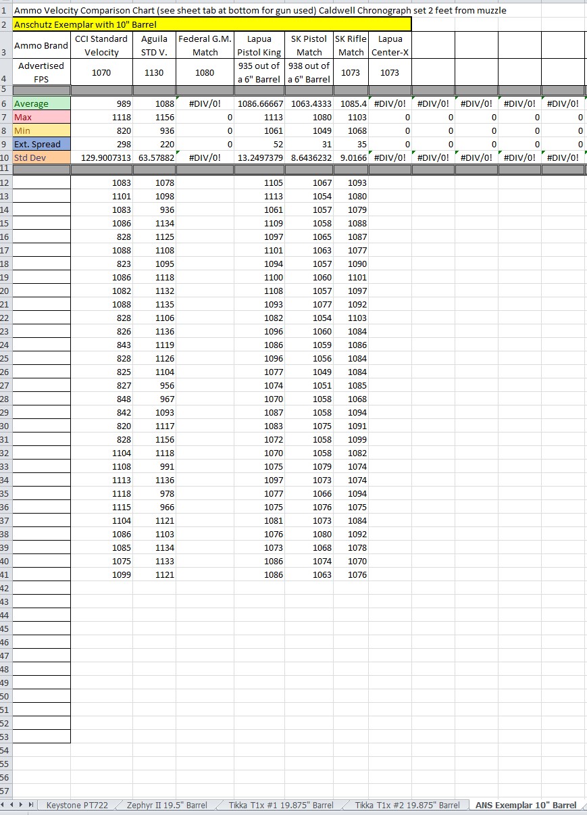Select the SK Pistol Match spread value 31
Screen dimensions: 587x815
(309, 144)
